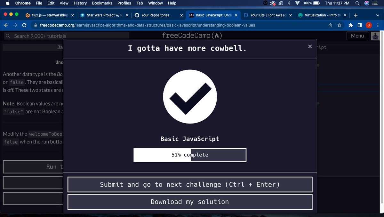384x217 pixels.
Task: Expand the tab search dropdown arrow
Action: coord(378,15)
